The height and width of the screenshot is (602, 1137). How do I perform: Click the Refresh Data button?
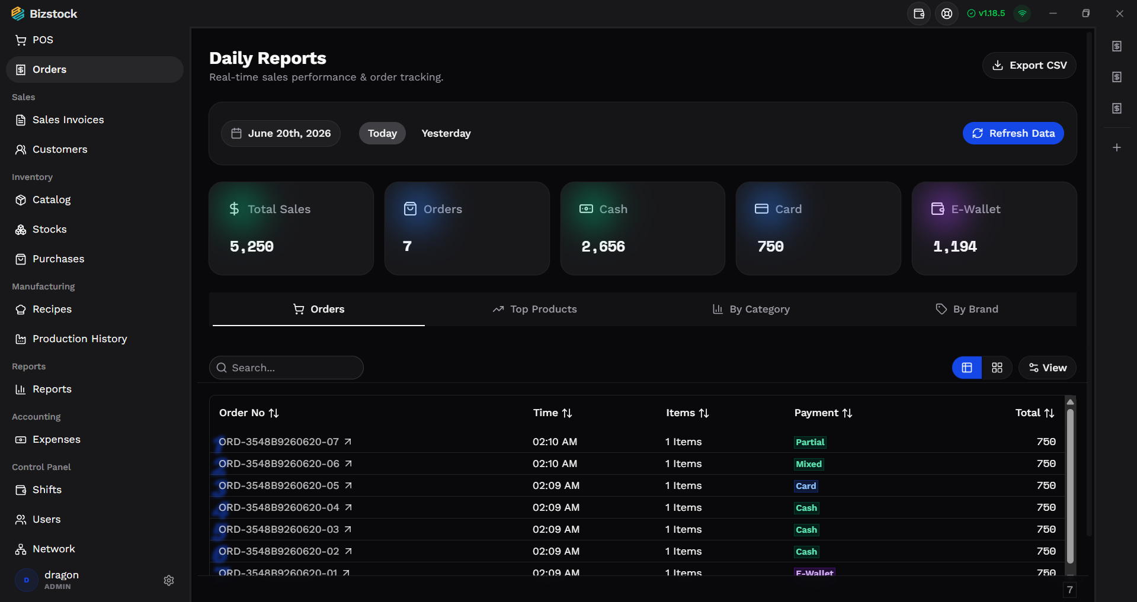coord(1013,133)
